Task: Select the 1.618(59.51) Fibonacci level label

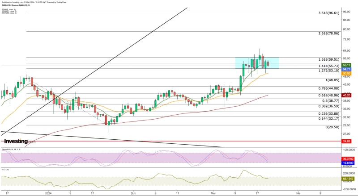Action: (329, 59)
